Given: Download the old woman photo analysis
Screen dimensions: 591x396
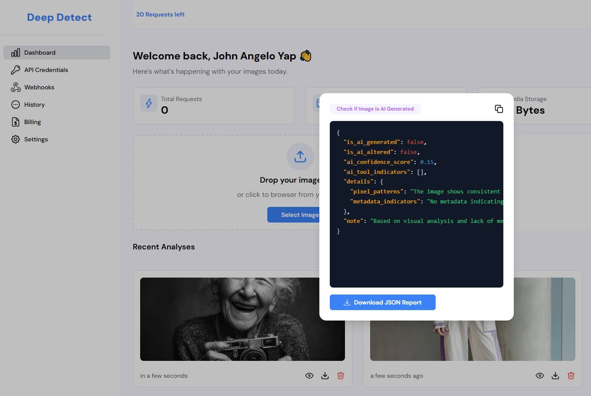Looking at the screenshot, I should (x=325, y=376).
